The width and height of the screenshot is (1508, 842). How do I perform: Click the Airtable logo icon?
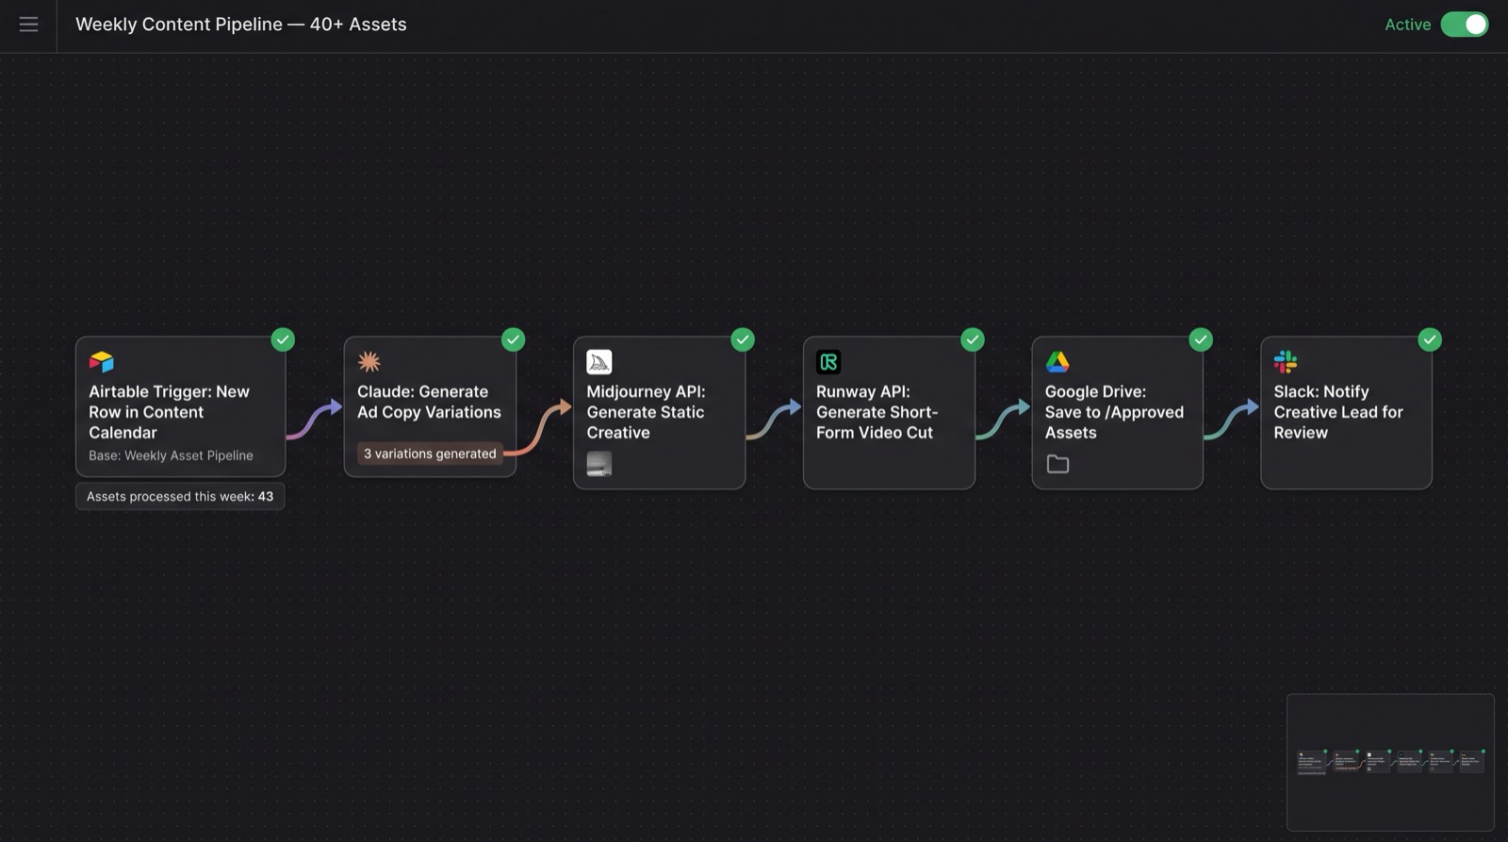pyautogui.click(x=101, y=362)
